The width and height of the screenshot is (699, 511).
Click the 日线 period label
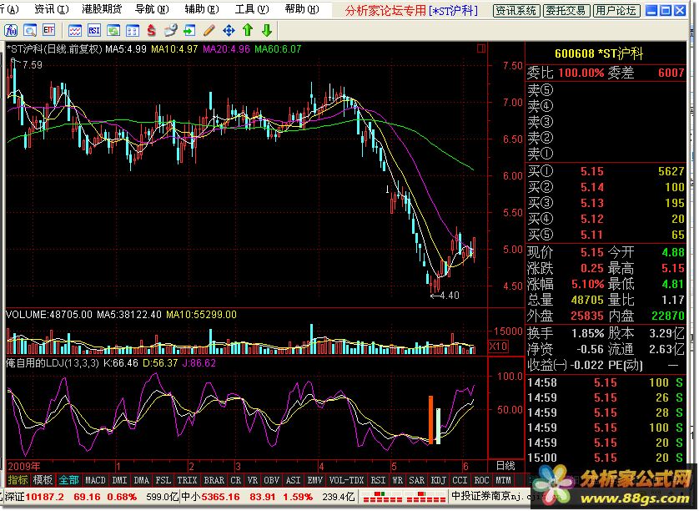(x=506, y=467)
